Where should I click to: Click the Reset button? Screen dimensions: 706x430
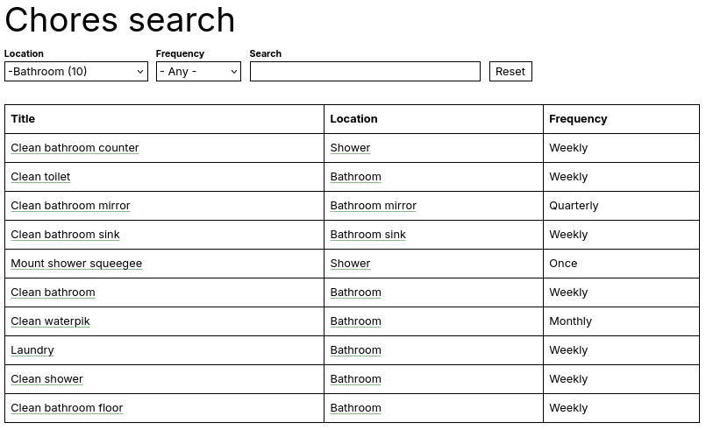click(x=510, y=72)
